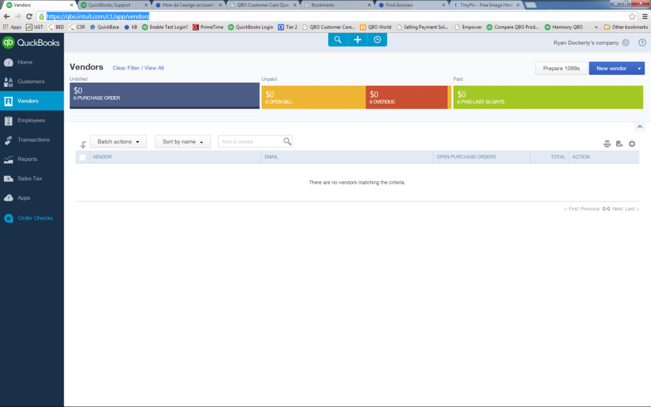Filter by orange Open Bill bar
This screenshot has height=407, width=651.
(313, 97)
